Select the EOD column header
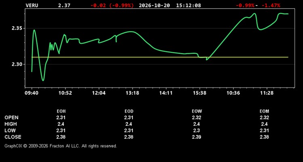Image resolution: width=303 pixels, height=162 pixels. tap(129, 111)
